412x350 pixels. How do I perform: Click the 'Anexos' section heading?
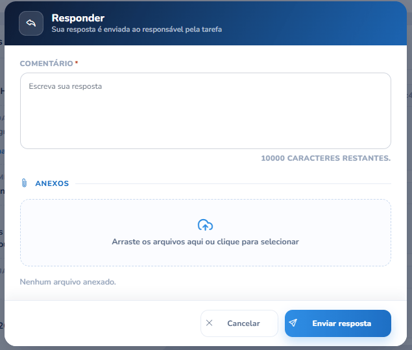52,183
